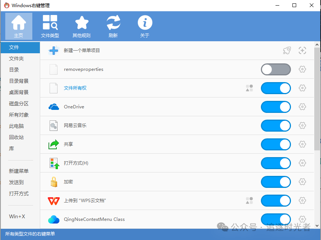Select 目录 in the sidebar
Viewport: 321px width, 240px height.
coord(20,70)
